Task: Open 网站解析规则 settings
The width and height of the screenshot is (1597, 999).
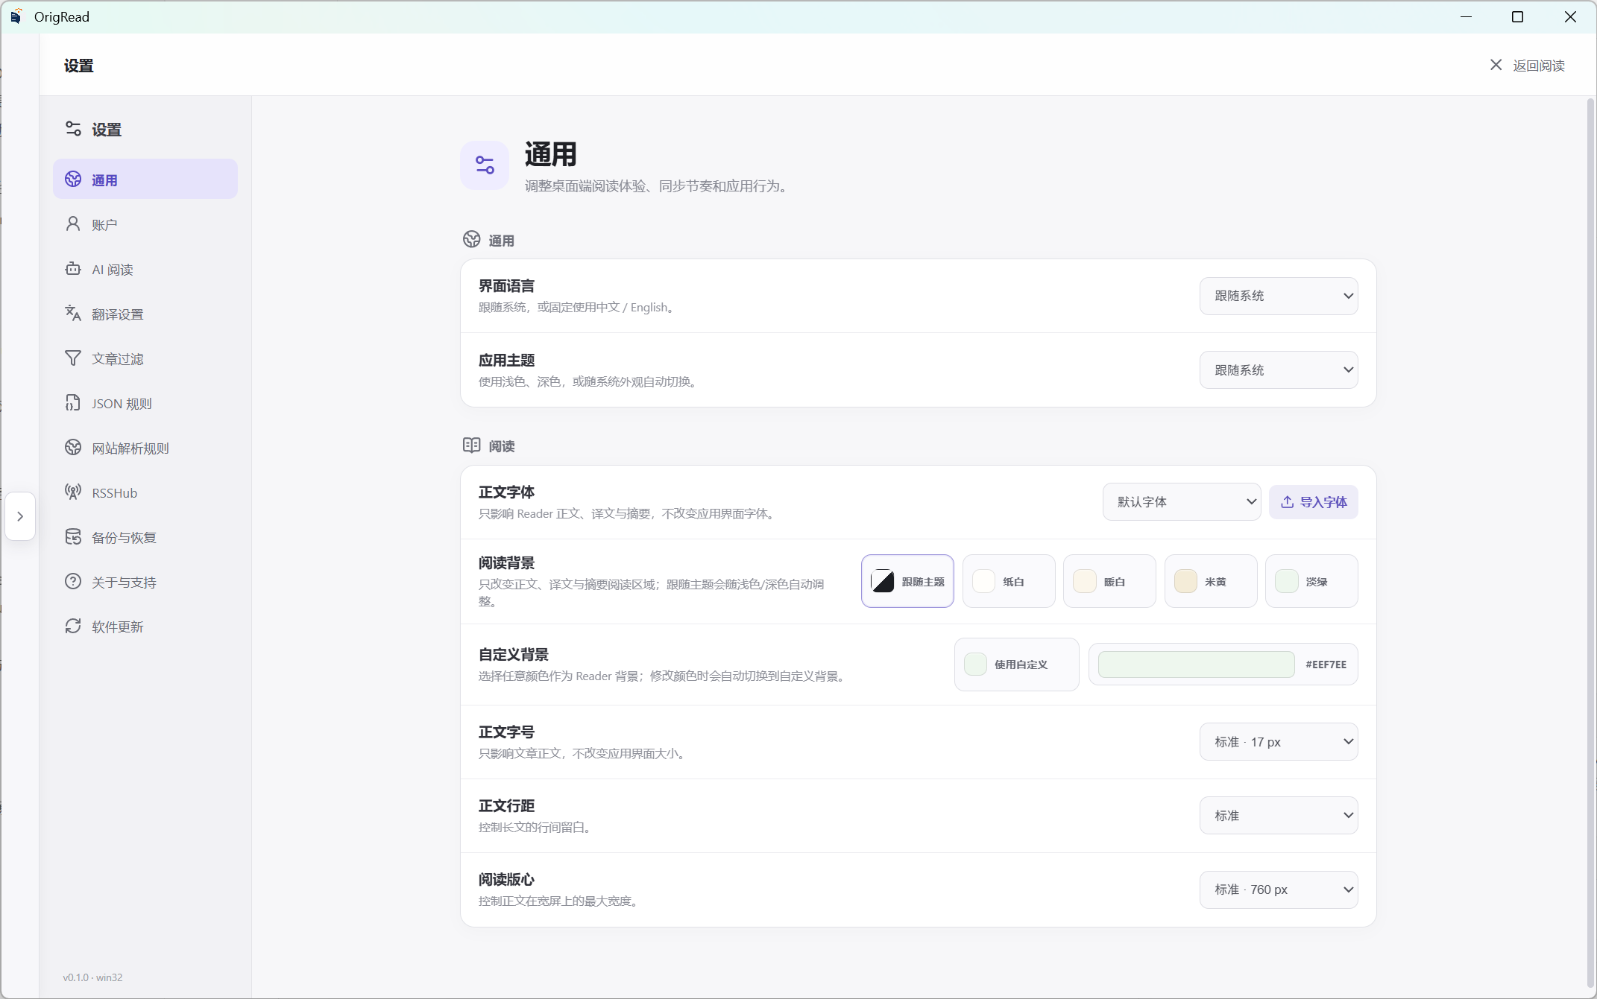Action: click(x=145, y=448)
